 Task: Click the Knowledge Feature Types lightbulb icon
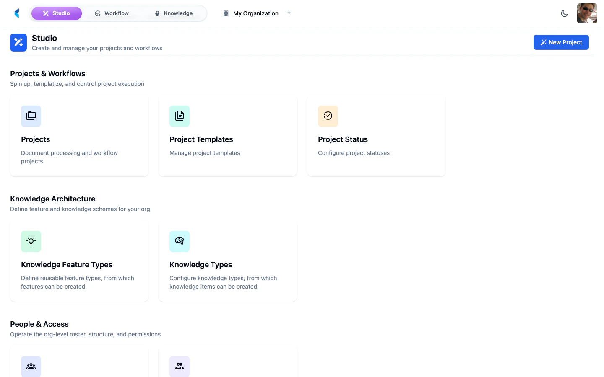31,241
